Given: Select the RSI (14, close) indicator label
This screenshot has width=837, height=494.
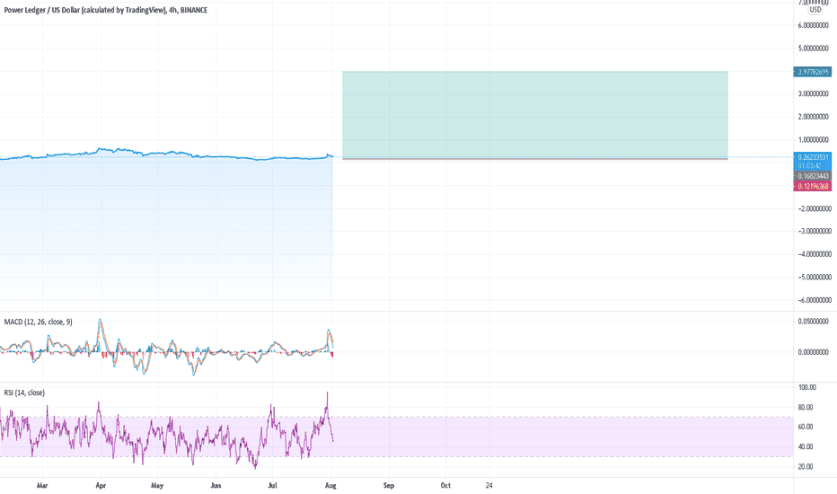Looking at the screenshot, I should pyautogui.click(x=24, y=393).
